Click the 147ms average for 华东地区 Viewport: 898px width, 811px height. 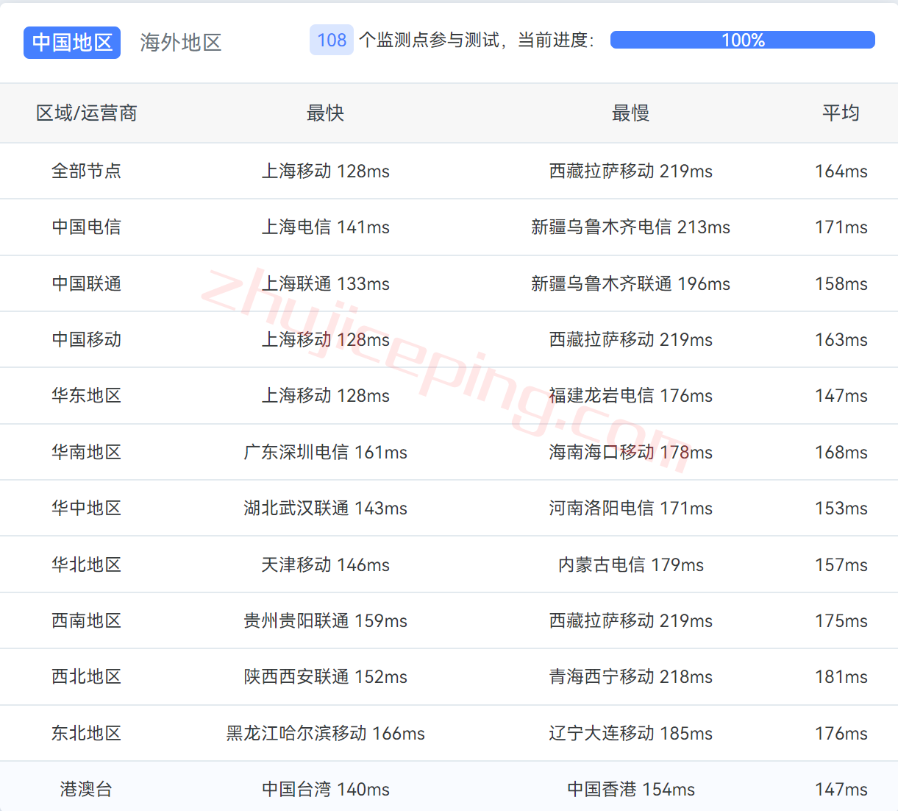pos(841,395)
